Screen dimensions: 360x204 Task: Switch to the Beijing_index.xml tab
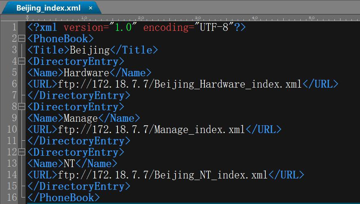[x=48, y=8]
